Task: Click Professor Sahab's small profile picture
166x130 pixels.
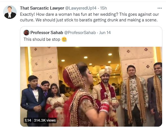Action: [x=26, y=33]
